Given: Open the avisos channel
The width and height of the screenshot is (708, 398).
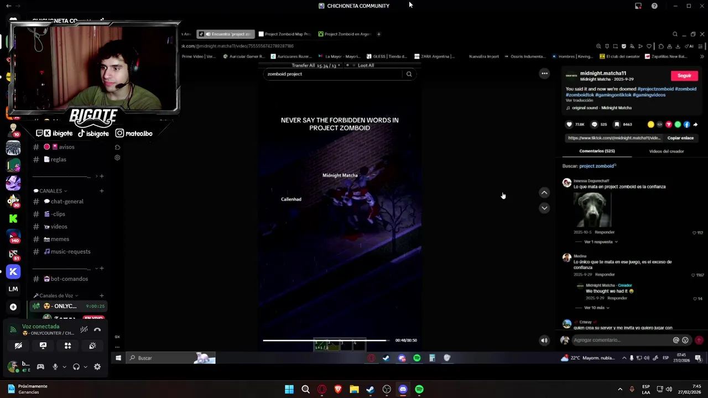Looking at the screenshot, I should tap(67, 147).
